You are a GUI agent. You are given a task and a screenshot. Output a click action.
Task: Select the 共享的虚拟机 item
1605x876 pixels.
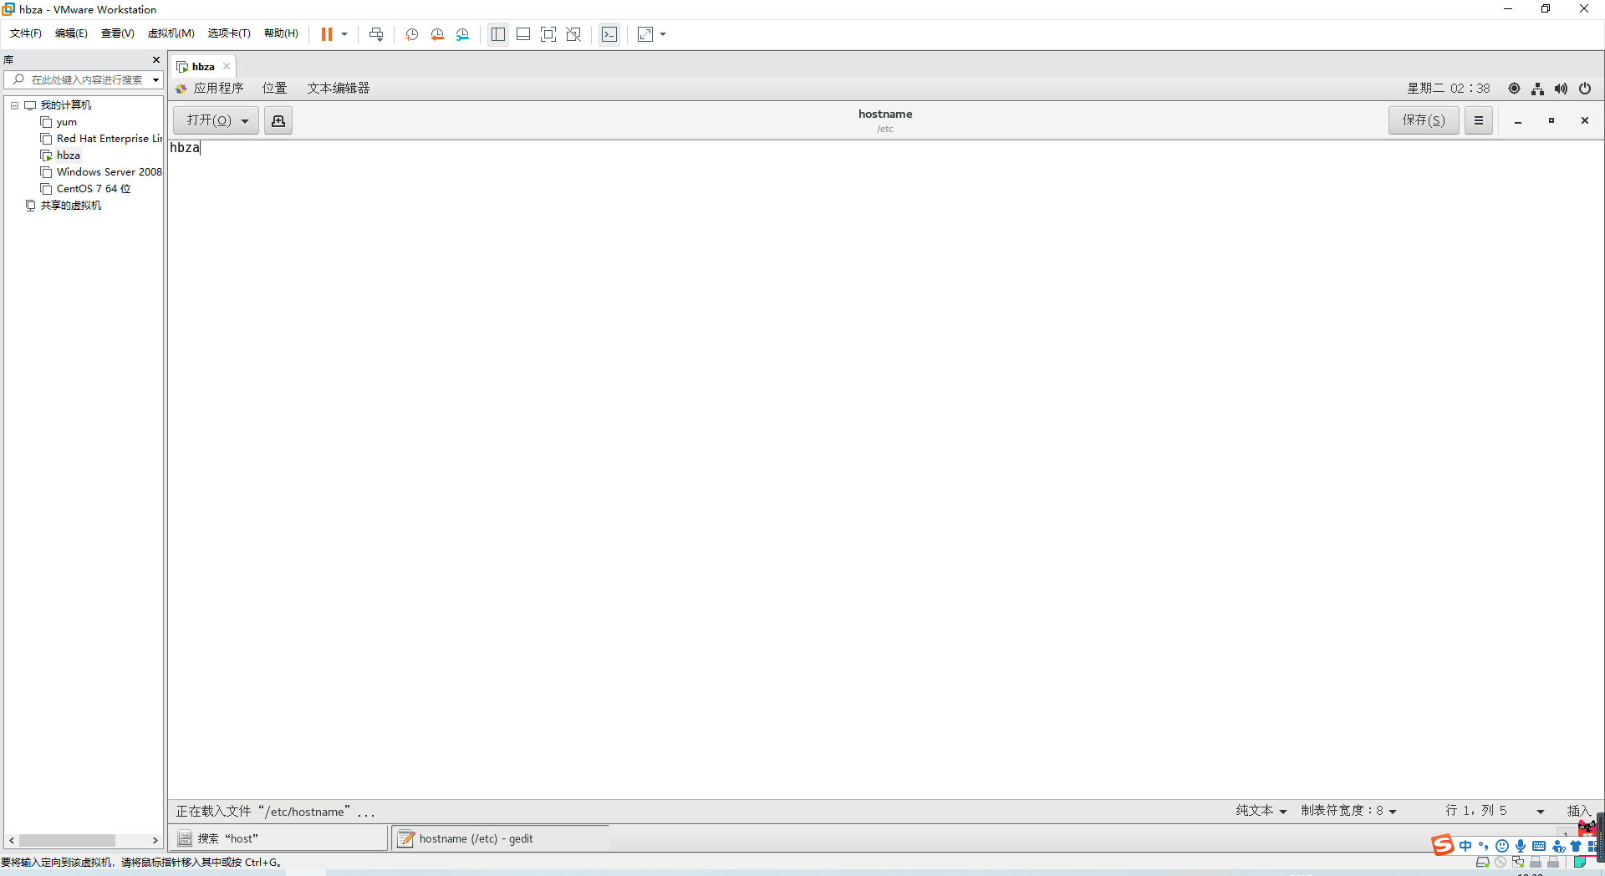64,206
